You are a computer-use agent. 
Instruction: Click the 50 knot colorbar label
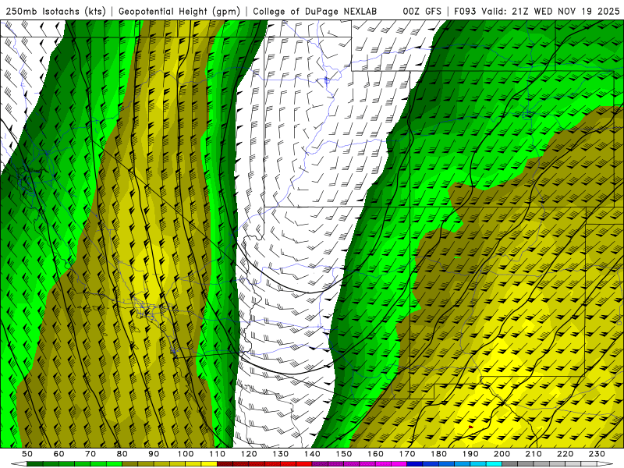(27, 454)
